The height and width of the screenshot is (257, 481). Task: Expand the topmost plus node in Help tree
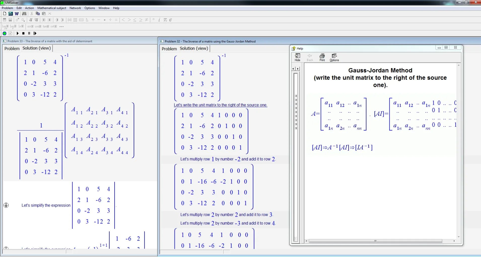click(296, 96)
